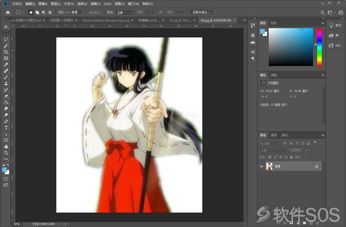Open the 图像(I) menu

pyautogui.click(x=43, y=4)
